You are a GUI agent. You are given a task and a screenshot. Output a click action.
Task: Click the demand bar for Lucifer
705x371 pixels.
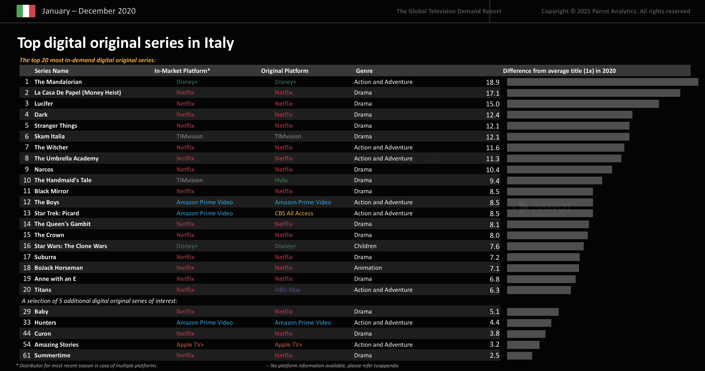(583, 104)
